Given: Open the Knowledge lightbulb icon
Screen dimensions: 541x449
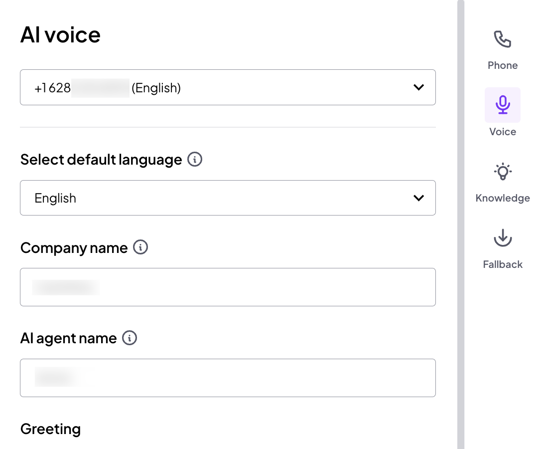Looking at the screenshot, I should 503,172.
